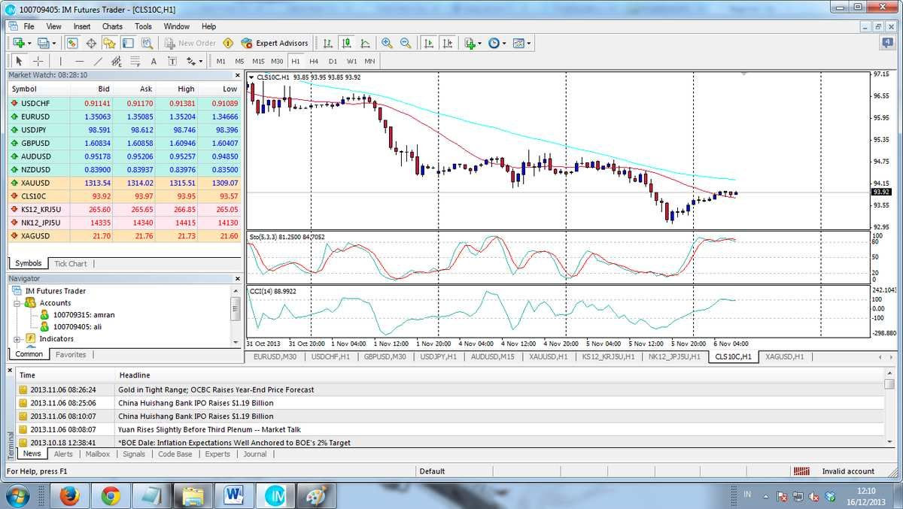The image size is (903, 509).
Task: Open the chart symbol dropdown triangle beside CLS10C,H1
Action: click(x=251, y=77)
